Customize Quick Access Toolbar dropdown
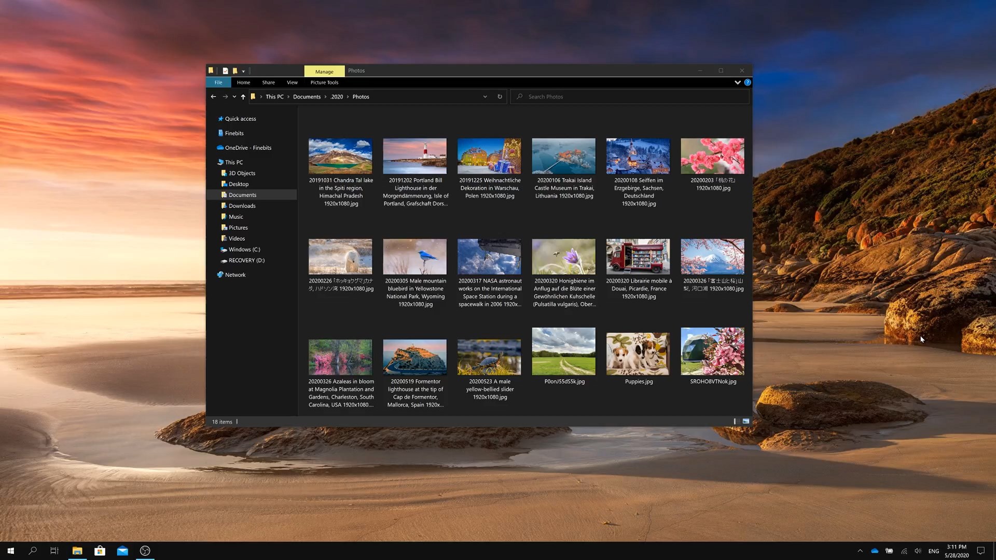This screenshot has height=560, width=996. tap(243, 71)
